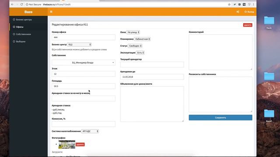Reload the page with the refresh icon
The height and width of the screenshot is (157, 280).
(22, 4)
